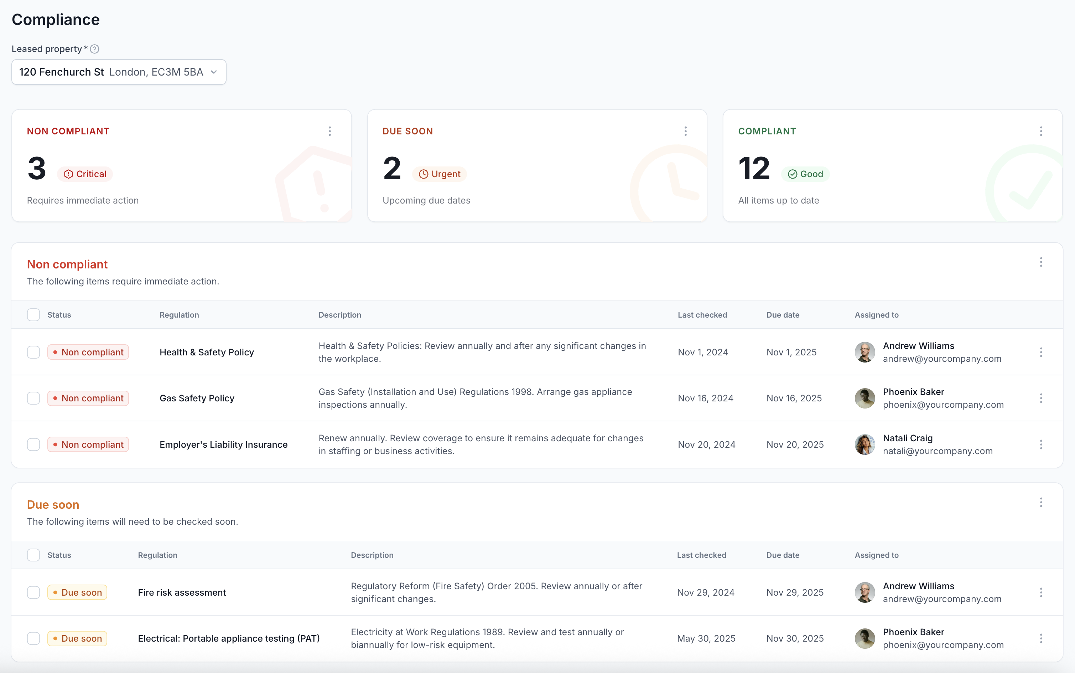Check the Electrical PAT testing row checkbox

pyautogui.click(x=33, y=638)
